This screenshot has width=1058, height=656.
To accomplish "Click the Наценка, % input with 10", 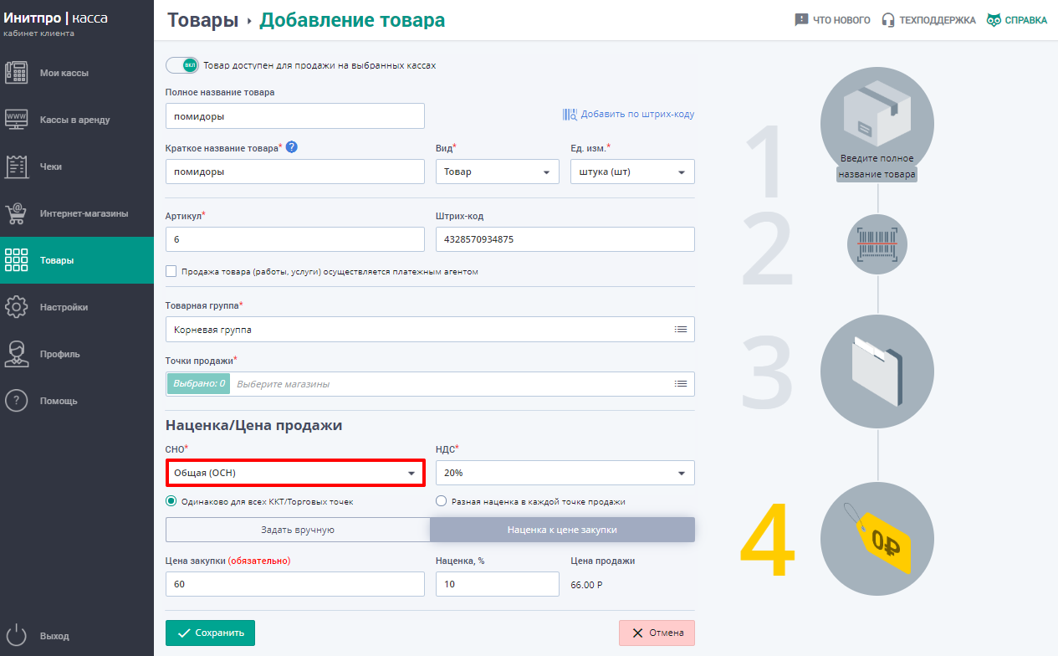I will [498, 584].
